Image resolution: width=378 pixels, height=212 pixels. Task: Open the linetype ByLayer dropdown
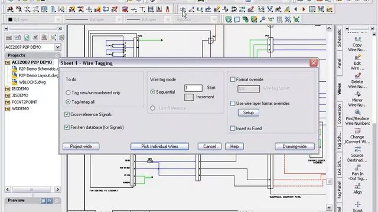point(119,19)
